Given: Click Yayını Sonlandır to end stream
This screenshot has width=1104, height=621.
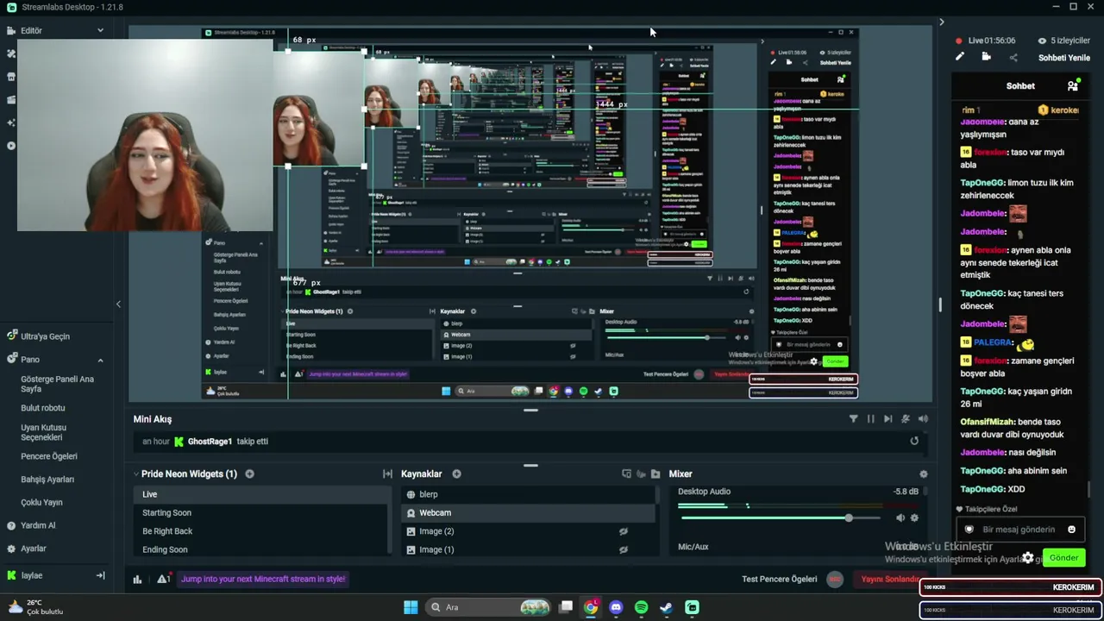Looking at the screenshot, I should (892, 579).
